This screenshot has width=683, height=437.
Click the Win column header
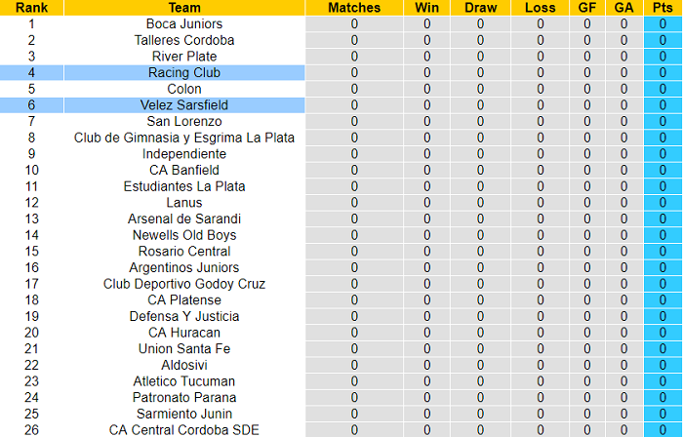pyautogui.click(x=426, y=8)
